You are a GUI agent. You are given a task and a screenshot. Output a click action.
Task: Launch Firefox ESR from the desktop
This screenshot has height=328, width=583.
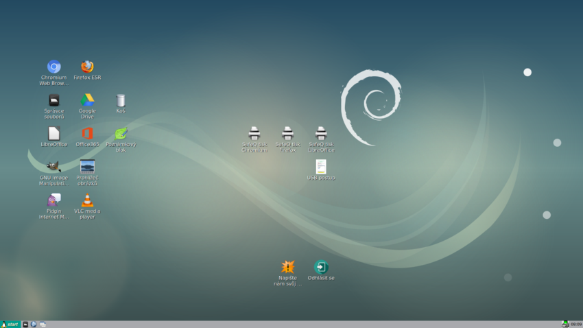pos(87,67)
